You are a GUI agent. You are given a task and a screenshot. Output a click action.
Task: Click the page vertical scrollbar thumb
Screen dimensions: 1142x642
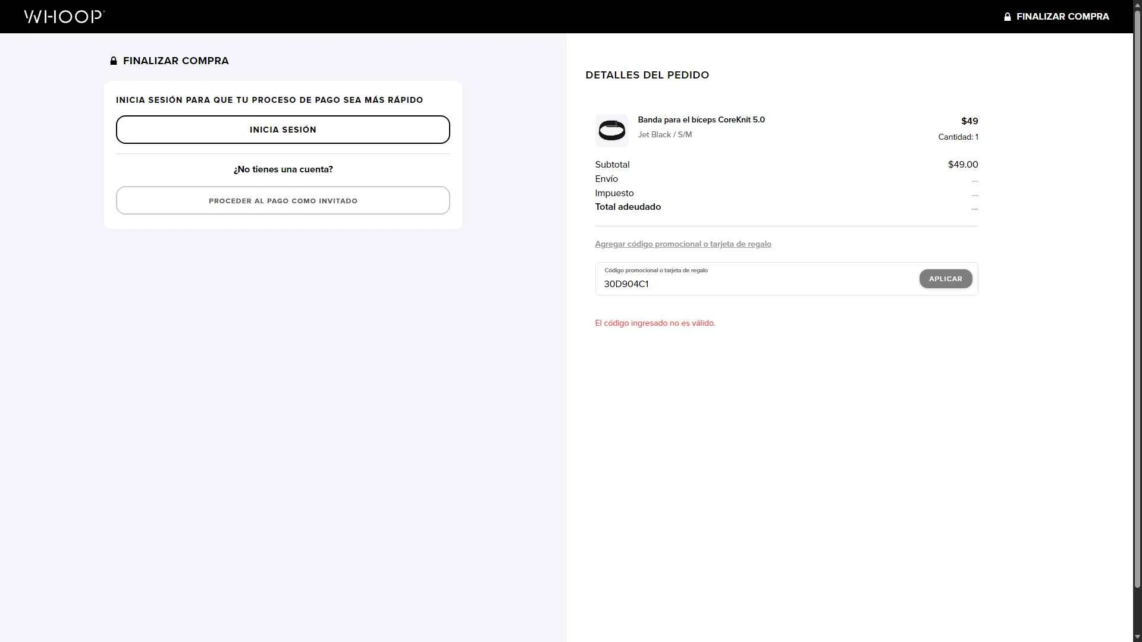pyautogui.click(x=1137, y=300)
